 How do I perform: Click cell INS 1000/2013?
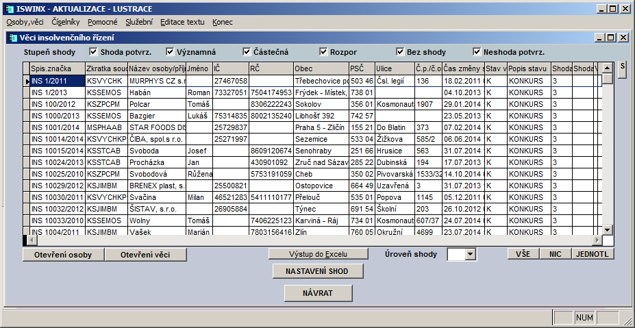click(58, 116)
